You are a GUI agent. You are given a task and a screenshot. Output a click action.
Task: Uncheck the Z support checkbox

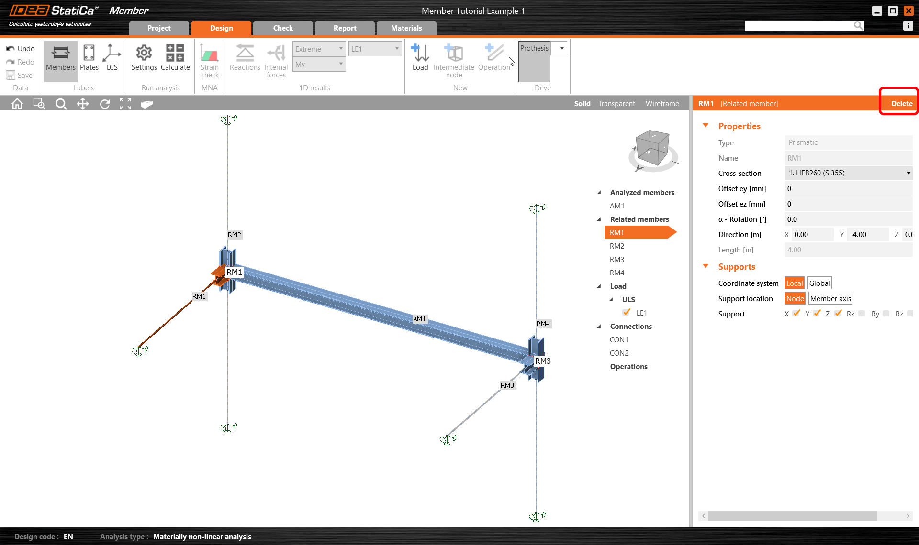[x=838, y=313]
